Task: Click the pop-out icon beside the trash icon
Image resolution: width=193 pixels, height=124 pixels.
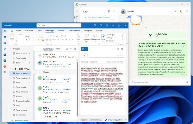Action: pyautogui.click(x=122, y=49)
